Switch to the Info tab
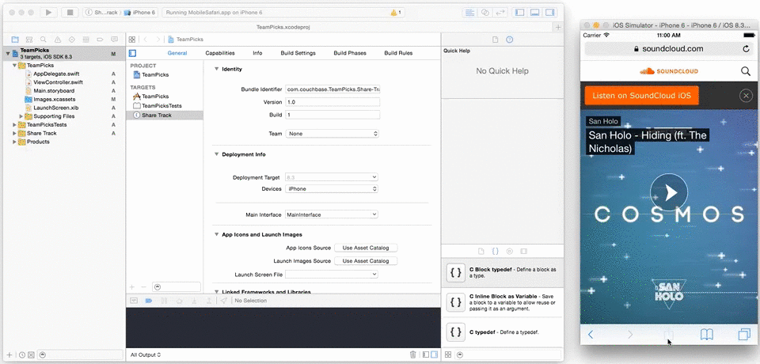Image resolution: width=760 pixels, height=364 pixels. pyautogui.click(x=257, y=53)
